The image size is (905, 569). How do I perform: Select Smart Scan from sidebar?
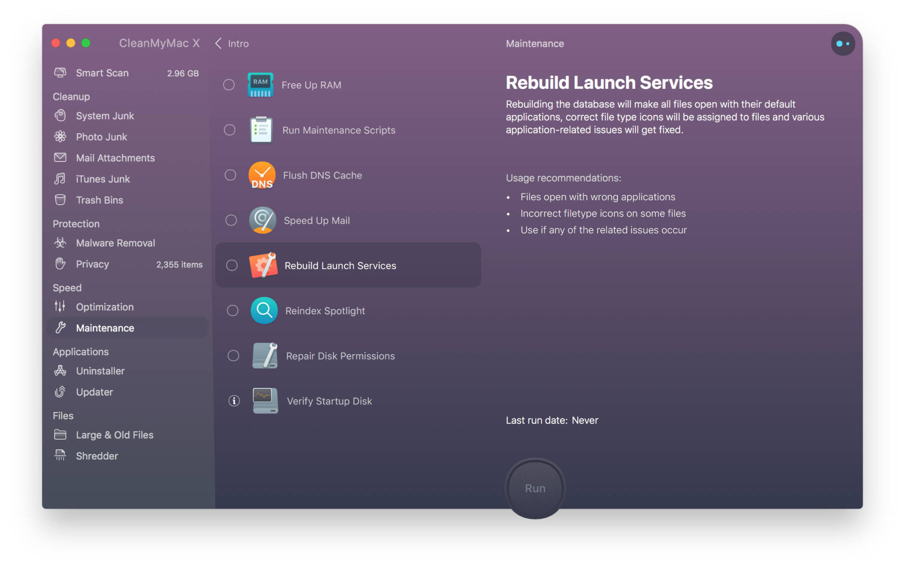(103, 73)
